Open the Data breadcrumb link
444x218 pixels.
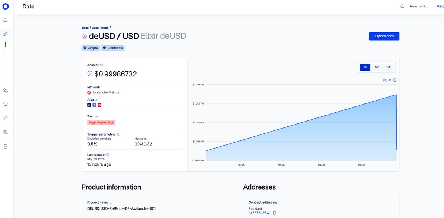pos(85,28)
